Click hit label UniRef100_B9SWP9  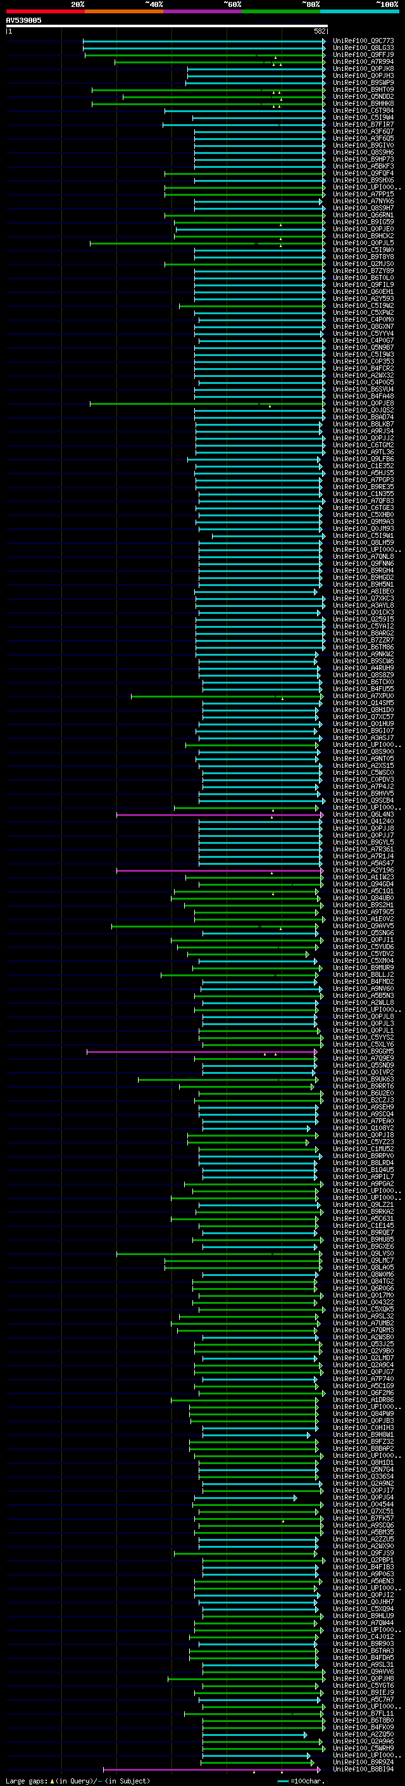pos(363,82)
